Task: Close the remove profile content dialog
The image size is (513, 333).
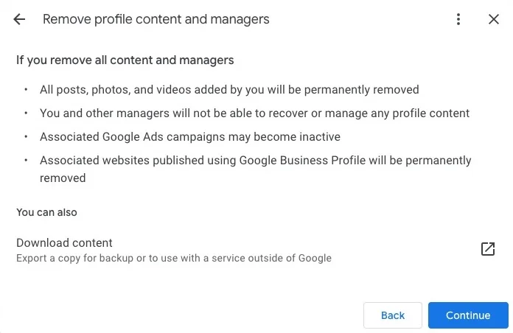Action: [494, 19]
